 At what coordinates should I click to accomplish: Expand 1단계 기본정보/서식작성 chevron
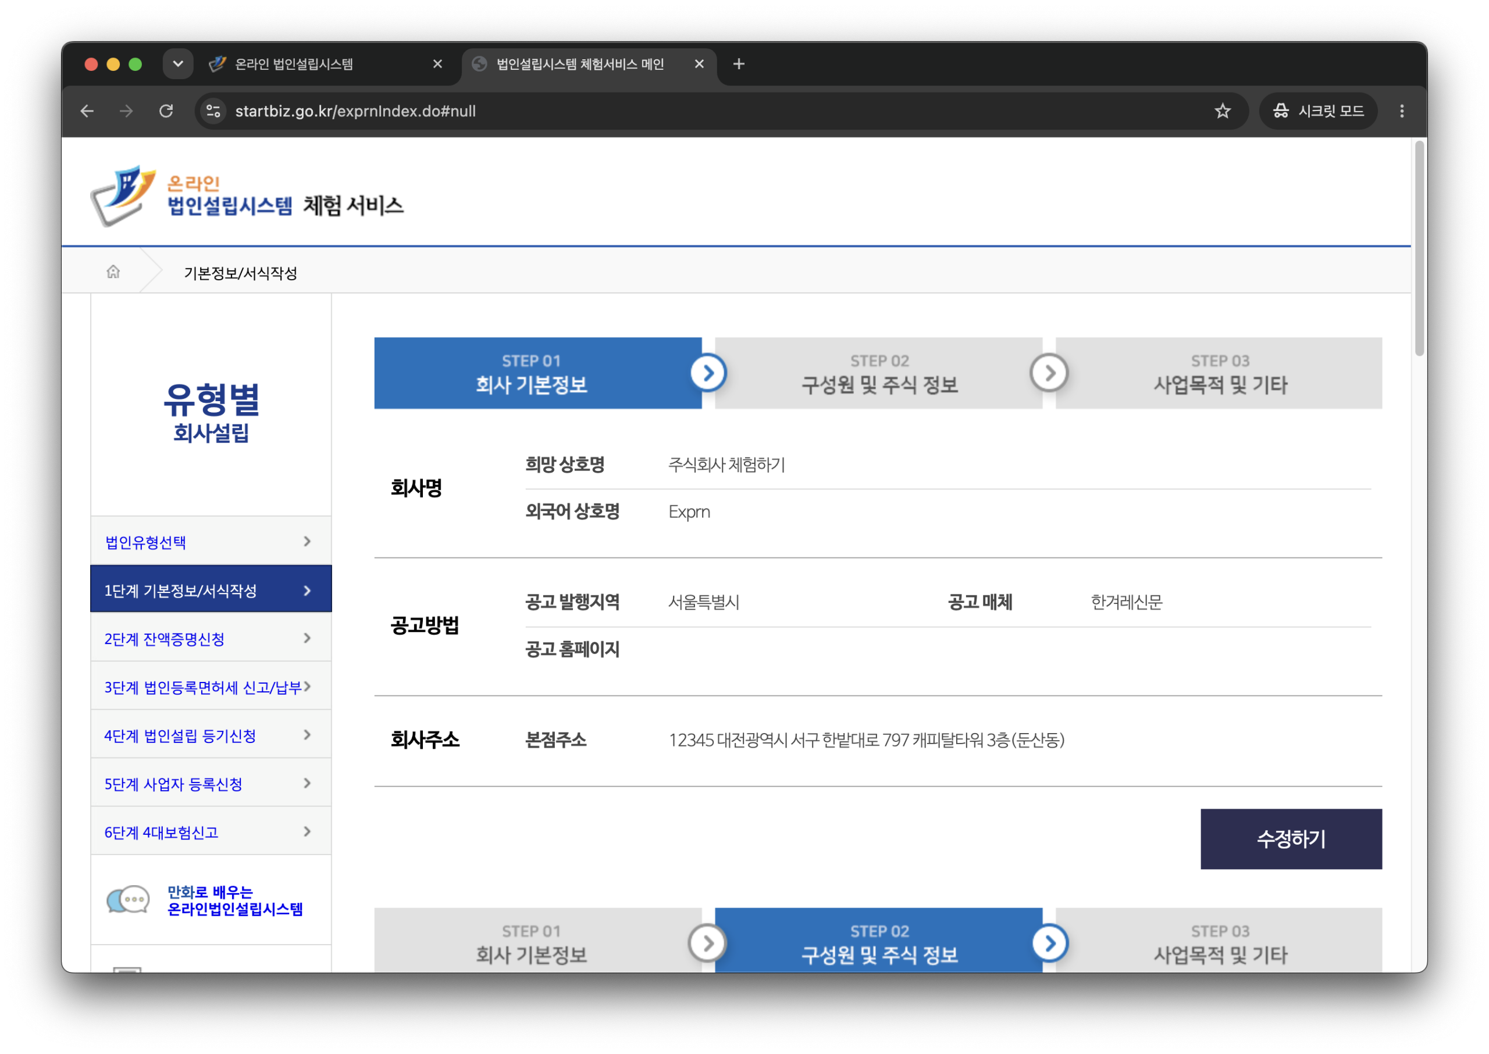[308, 591]
